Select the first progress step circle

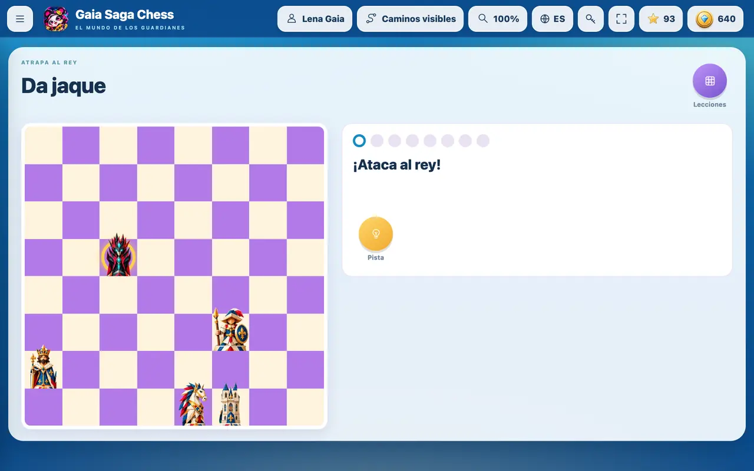(359, 141)
